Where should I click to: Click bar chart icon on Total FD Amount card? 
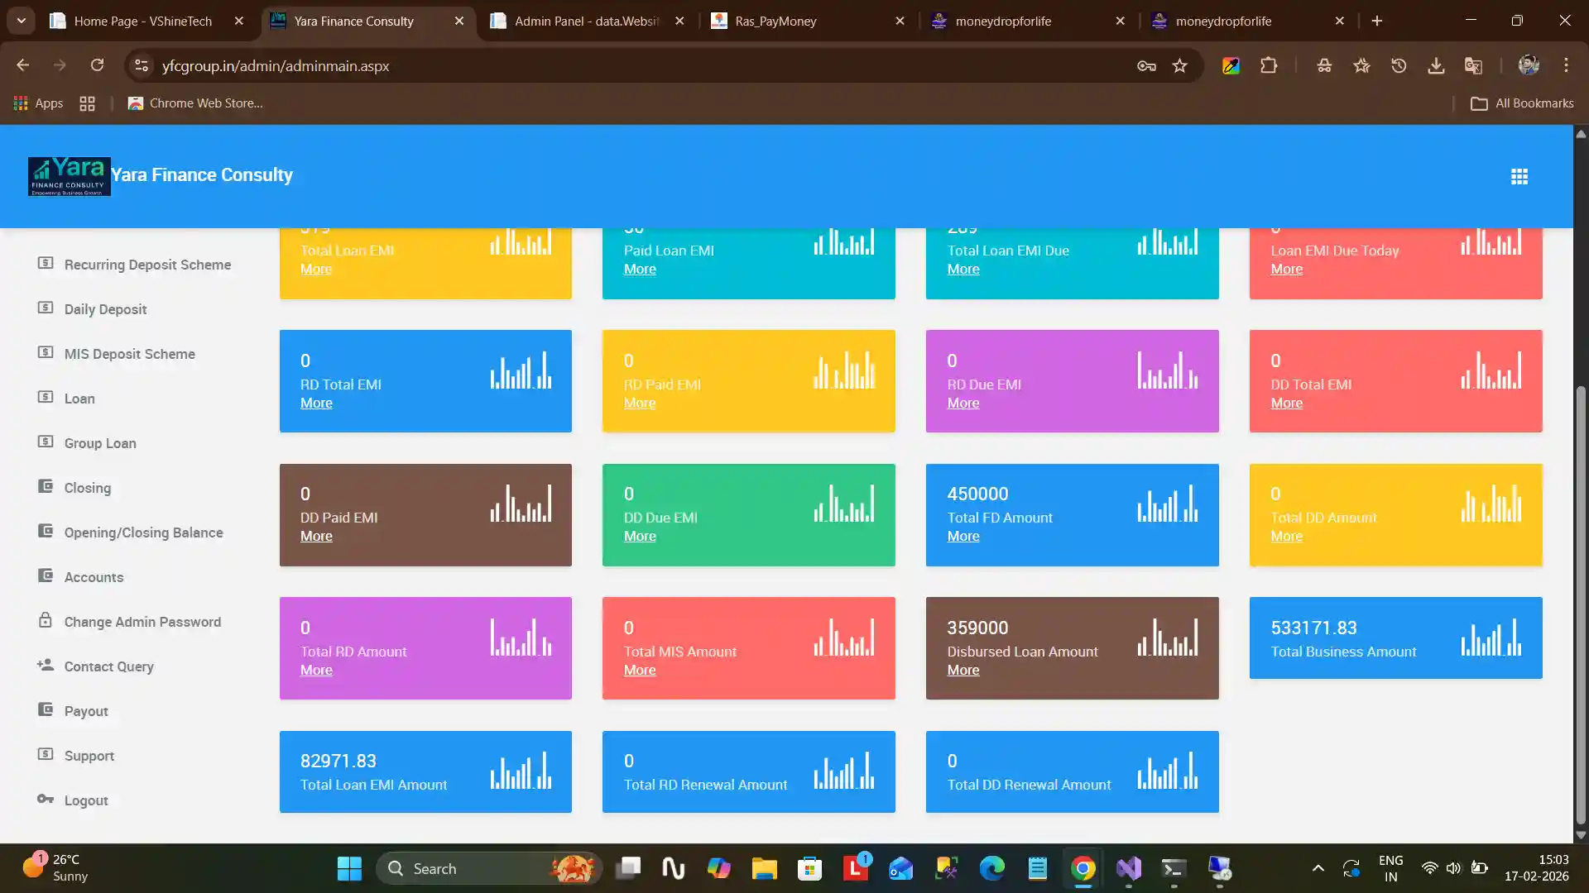(x=1167, y=504)
